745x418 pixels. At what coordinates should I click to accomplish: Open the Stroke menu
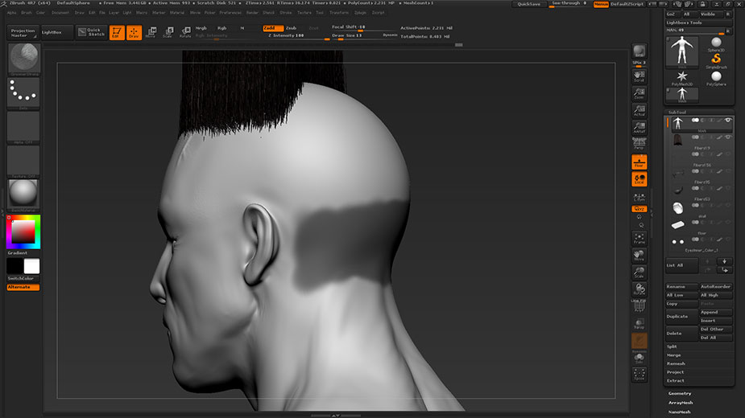[286, 13]
